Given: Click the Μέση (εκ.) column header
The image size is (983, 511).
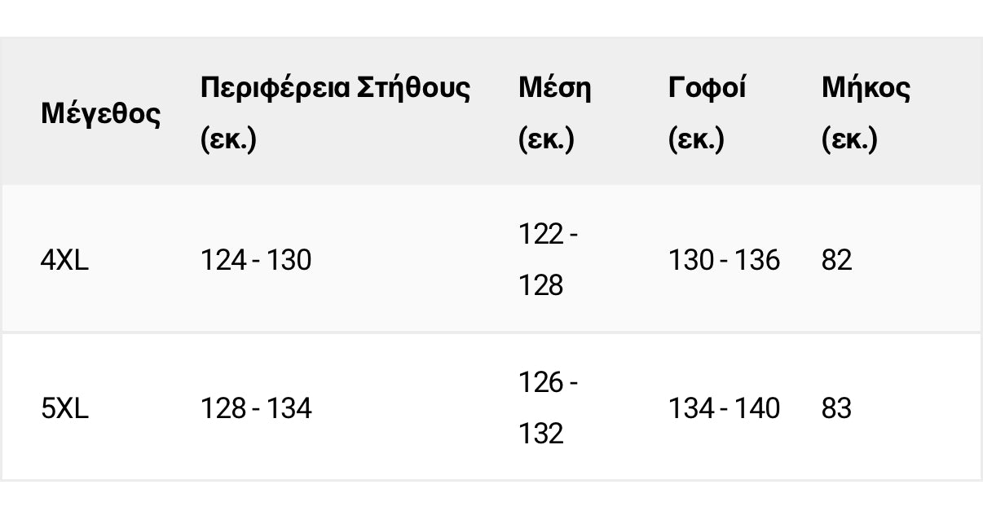Looking at the screenshot, I should pyautogui.click(x=554, y=113).
